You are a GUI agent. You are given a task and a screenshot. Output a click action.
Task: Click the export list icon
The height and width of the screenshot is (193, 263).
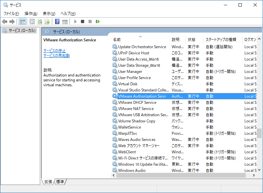point(48,21)
